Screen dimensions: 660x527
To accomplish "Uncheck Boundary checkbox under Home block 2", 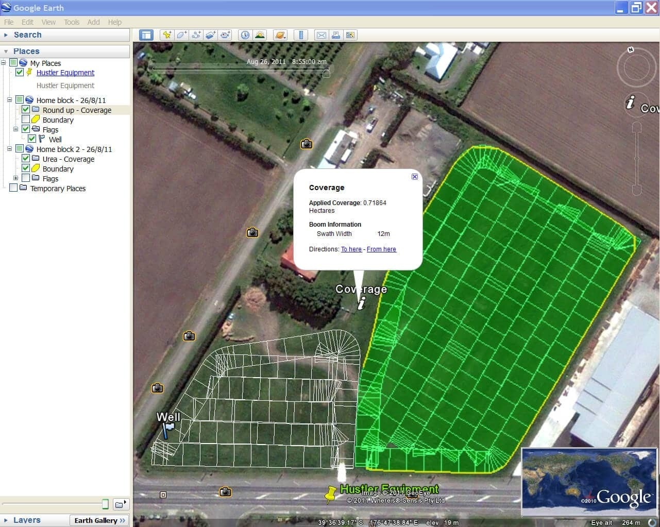I will [x=26, y=168].
